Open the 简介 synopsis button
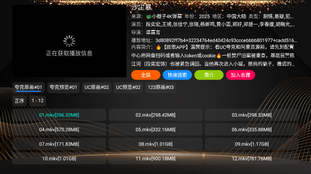The width and height of the screenshot is (311, 174). pos(209,75)
